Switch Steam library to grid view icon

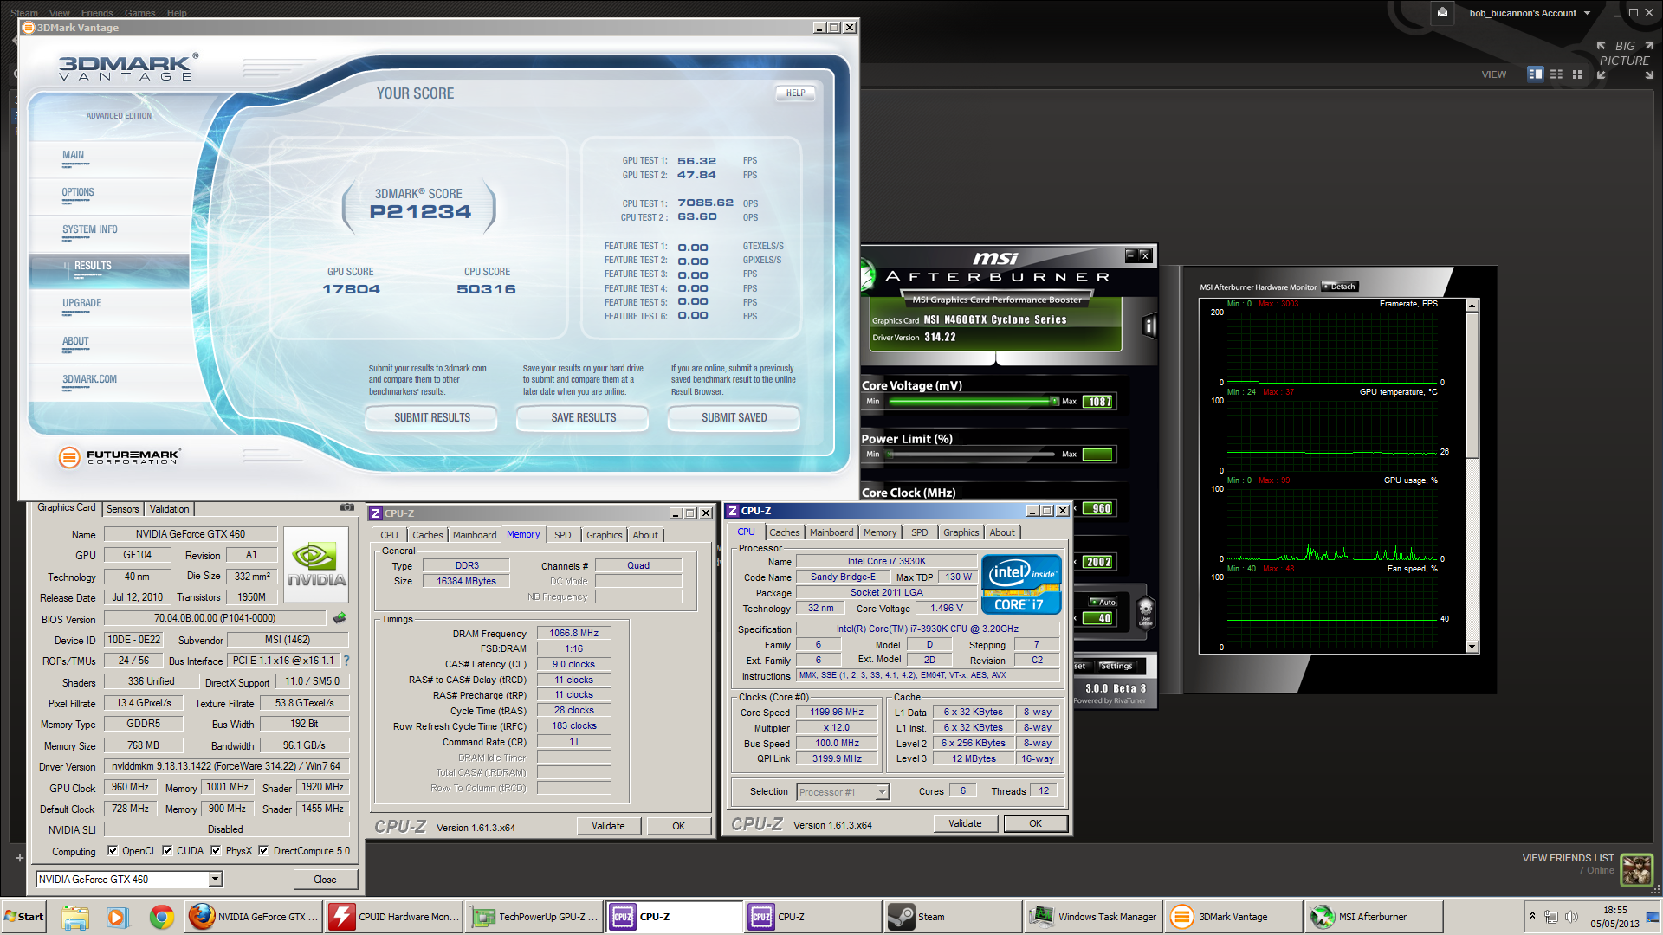click(1577, 74)
